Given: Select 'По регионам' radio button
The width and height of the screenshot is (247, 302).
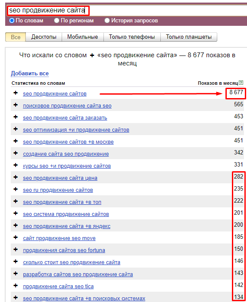Looking at the screenshot, I should click(56, 20).
